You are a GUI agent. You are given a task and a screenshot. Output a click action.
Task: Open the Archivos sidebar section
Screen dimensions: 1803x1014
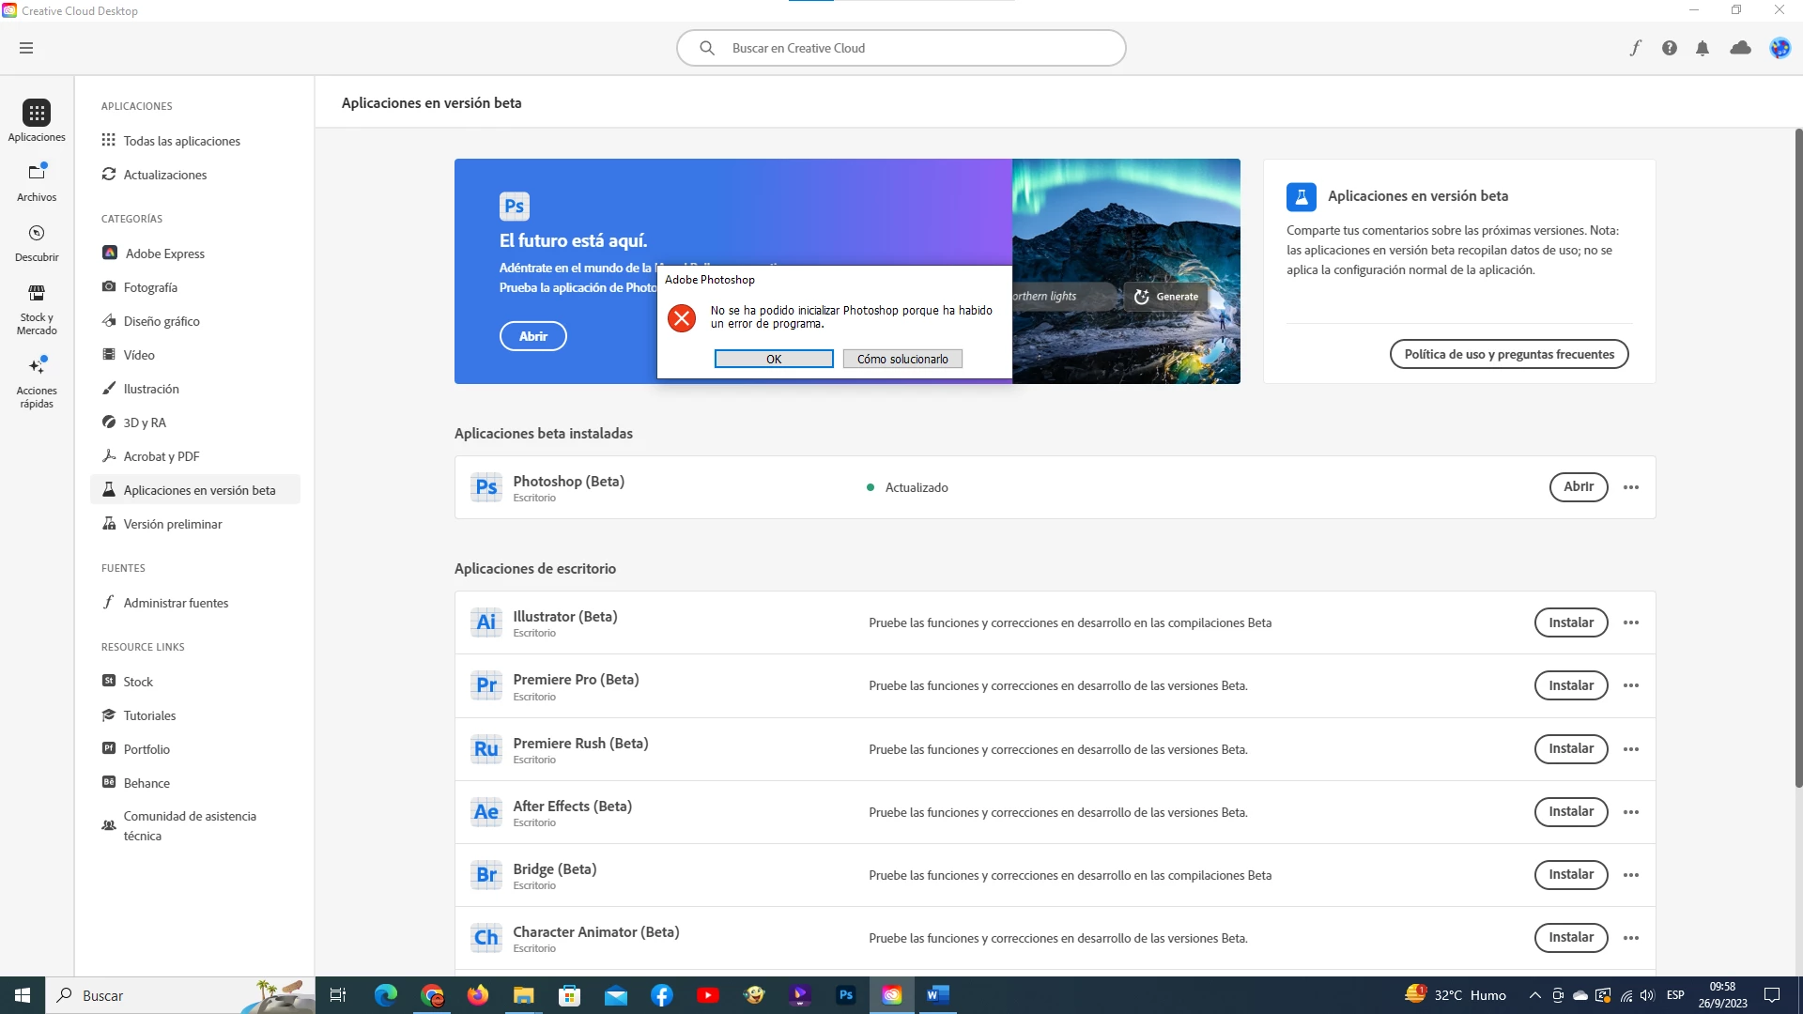pyautogui.click(x=37, y=182)
